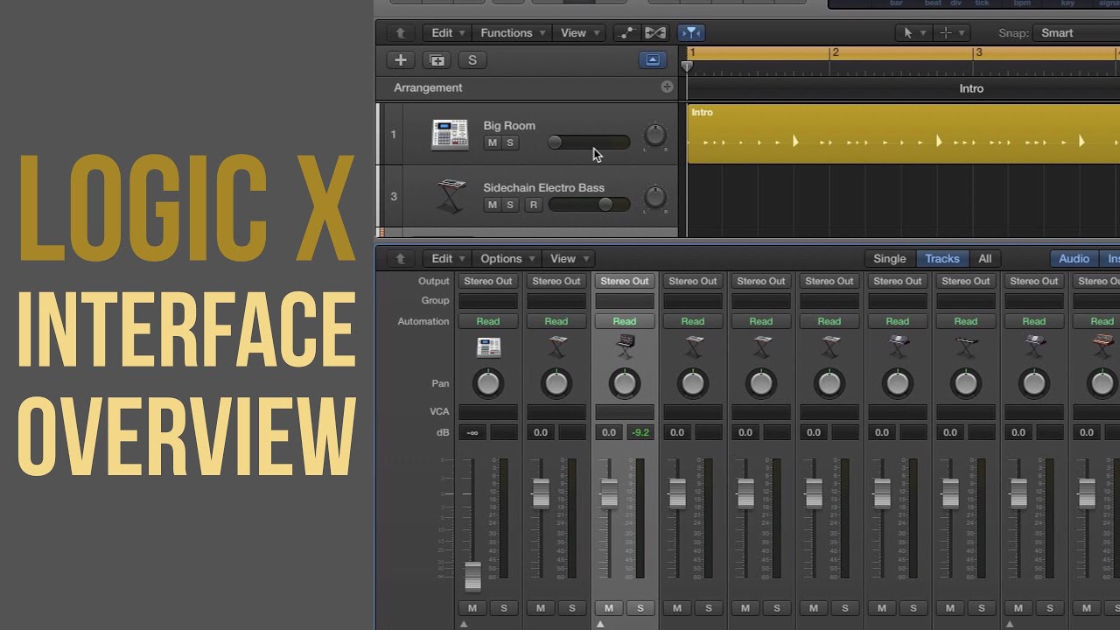The image size is (1120, 630).
Task: Click the Big Room track name
Action: pos(509,126)
